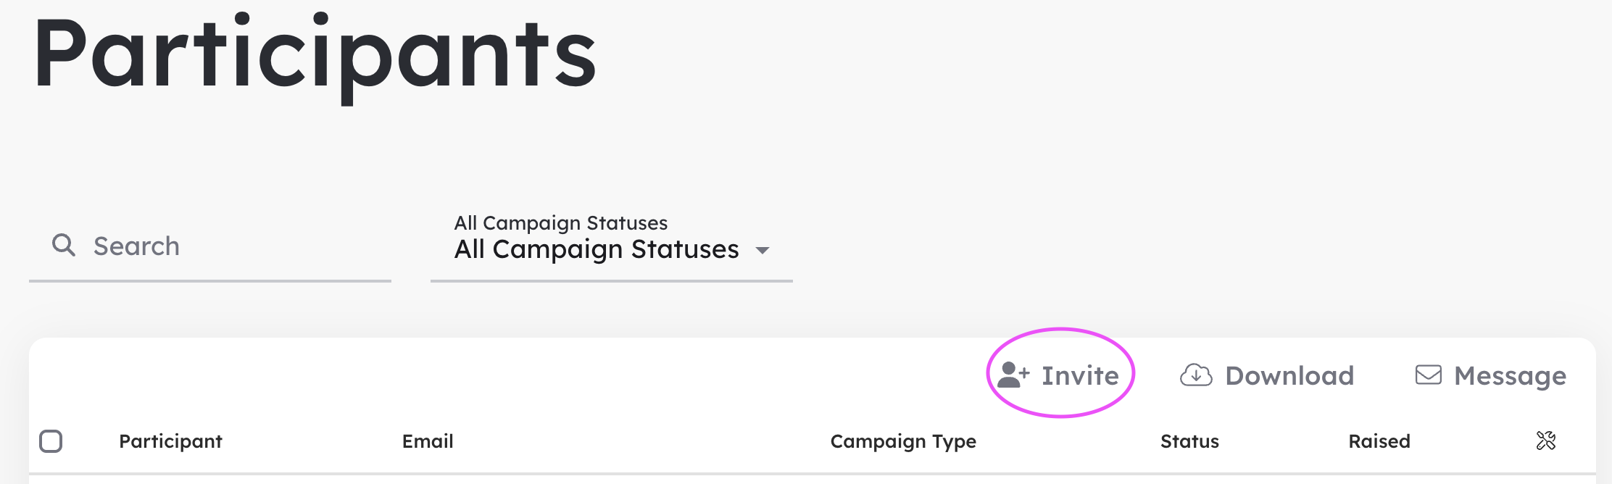Click the add-person Invite icon
This screenshot has height=484, width=1612.
pyautogui.click(x=1013, y=375)
